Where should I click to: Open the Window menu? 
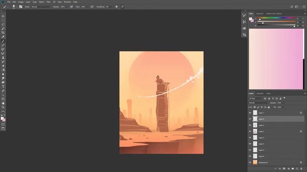pos(68,2)
